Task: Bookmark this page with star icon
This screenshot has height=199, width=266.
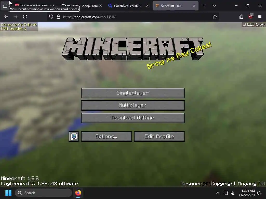Action: coord(215,17)
